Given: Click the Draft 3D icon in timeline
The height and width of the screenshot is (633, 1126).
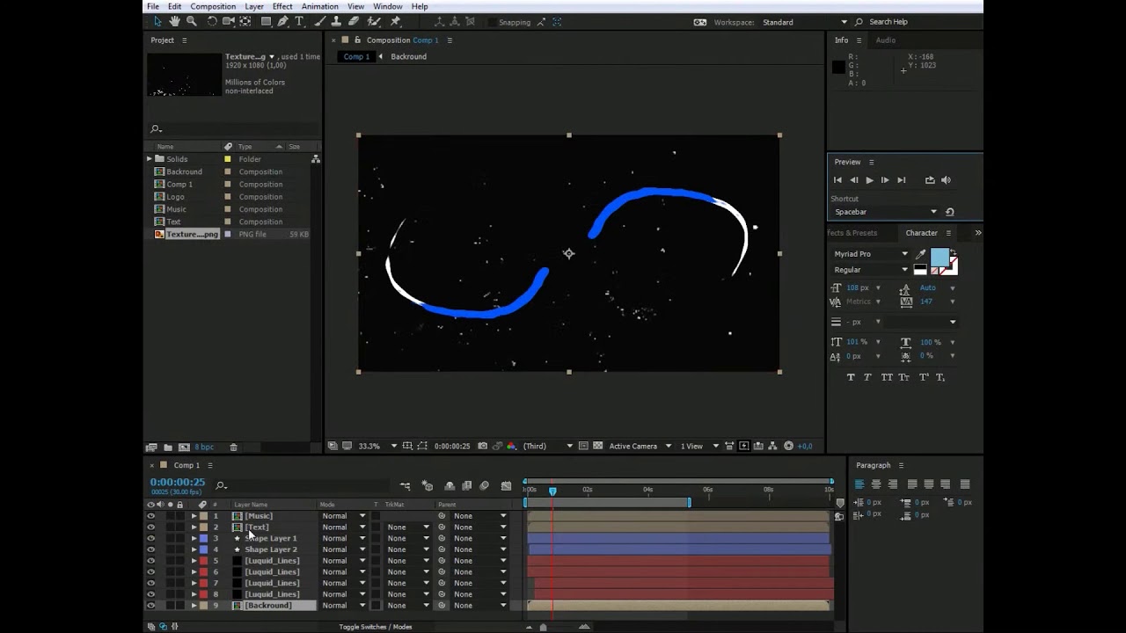Looking at the screenshot, I should point(427,485).
